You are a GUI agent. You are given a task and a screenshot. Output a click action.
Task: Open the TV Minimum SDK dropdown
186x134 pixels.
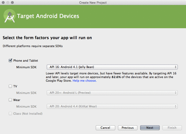[x=112, y=93]
